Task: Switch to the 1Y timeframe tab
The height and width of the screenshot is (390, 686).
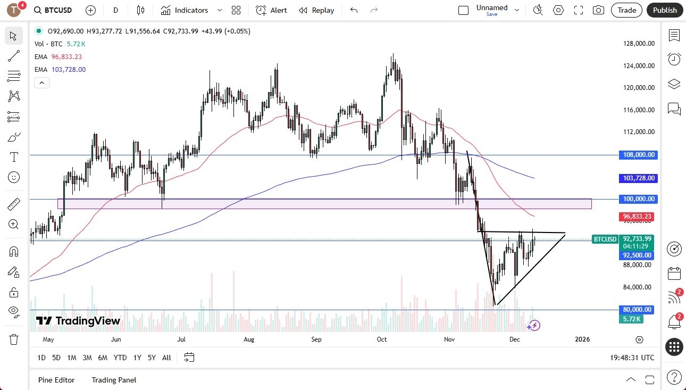Action: 137,358
